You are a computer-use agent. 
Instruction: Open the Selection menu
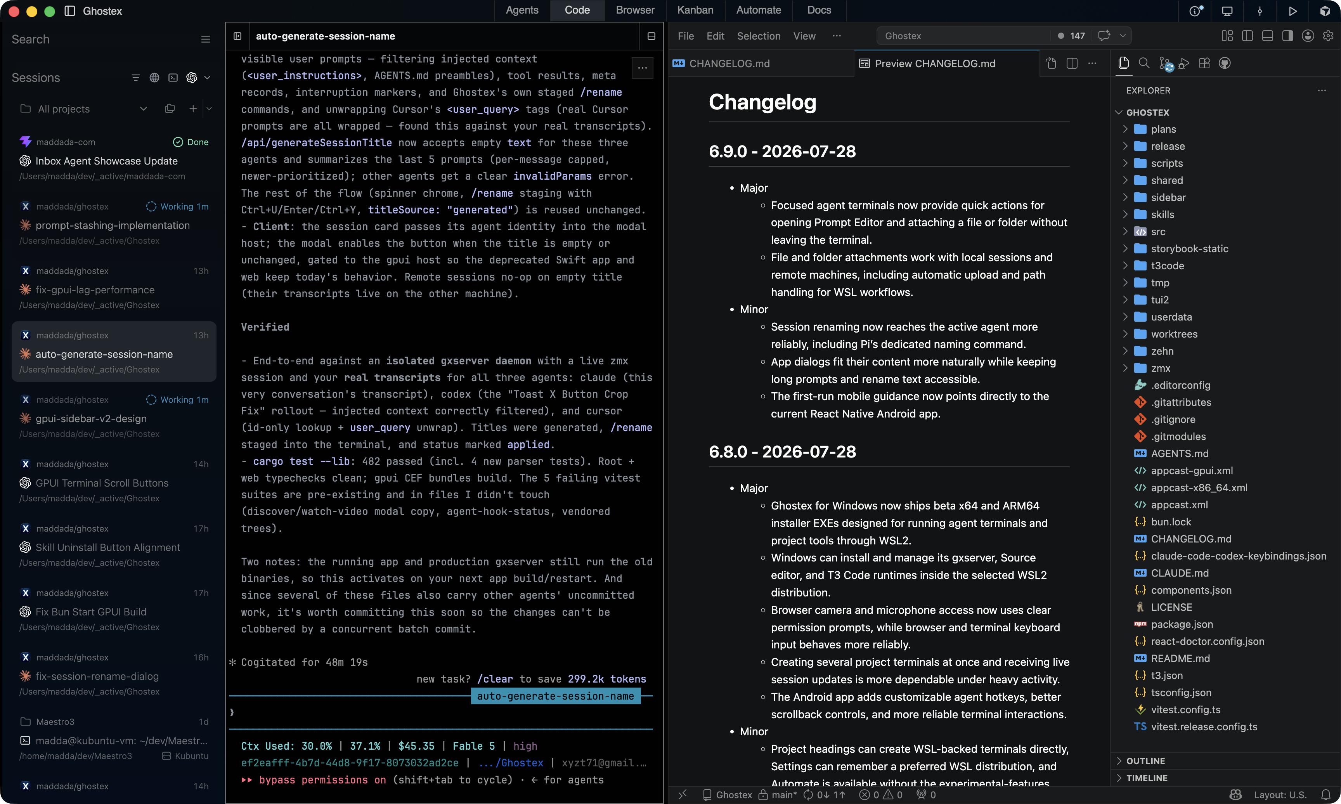758,36
